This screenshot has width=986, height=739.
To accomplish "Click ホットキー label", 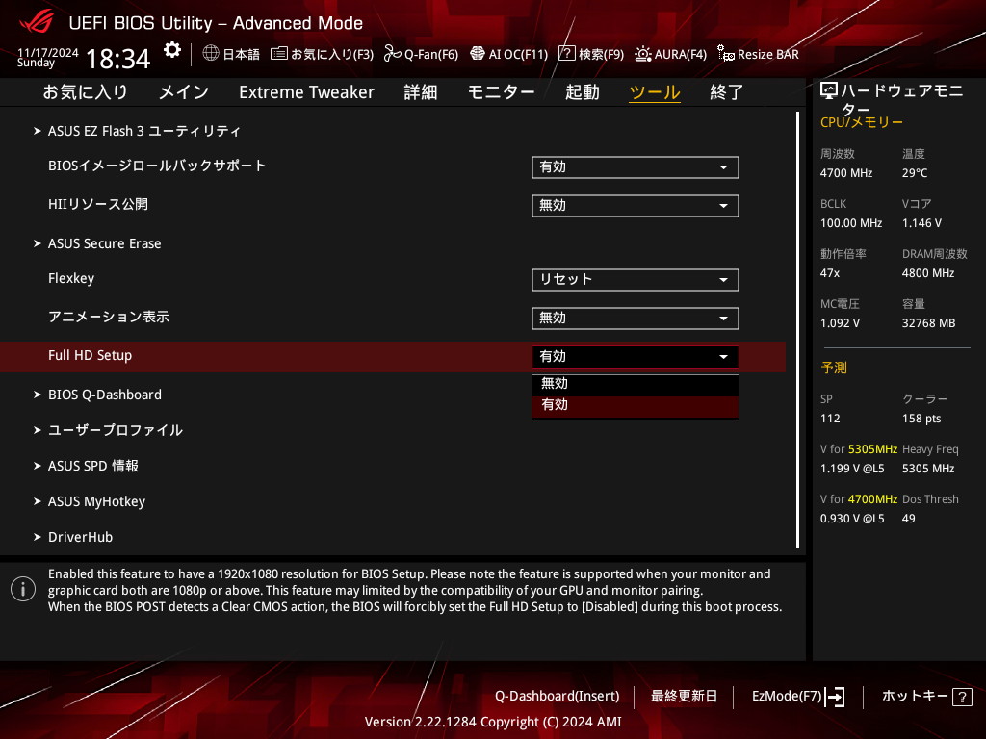I will tap(915, 697).
